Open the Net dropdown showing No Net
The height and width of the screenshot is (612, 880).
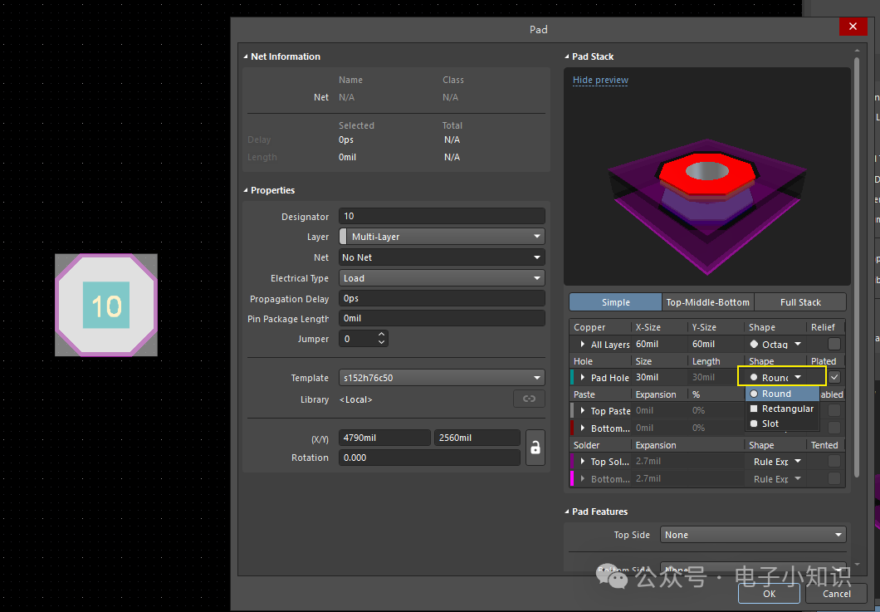click(442, 257)
